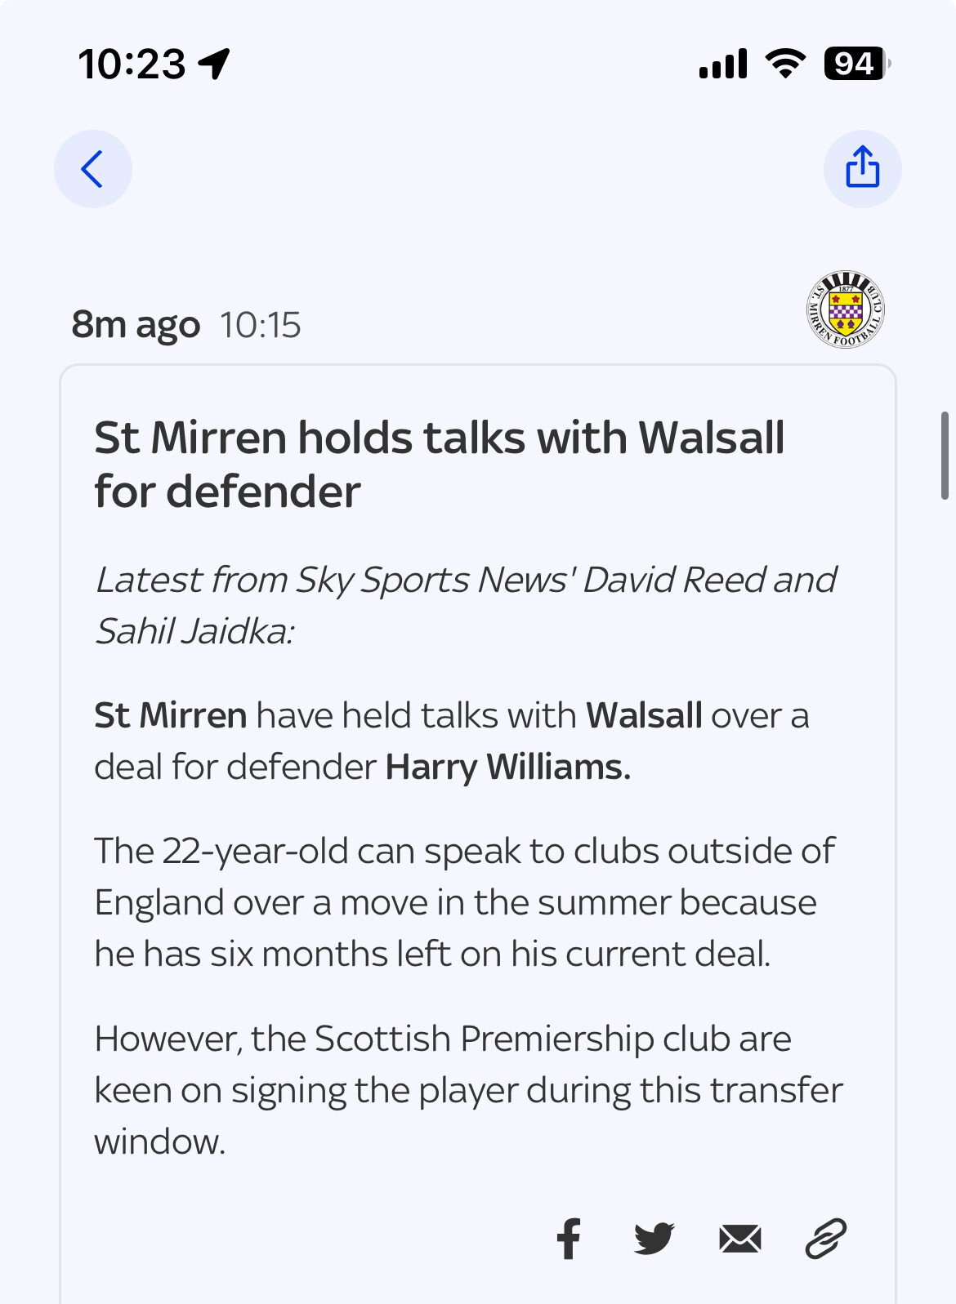Viewport: 956px width, 1304px height.
Task: Tap the St Mirren club crest
Action: pyautogui.click(x=846, y=309)
